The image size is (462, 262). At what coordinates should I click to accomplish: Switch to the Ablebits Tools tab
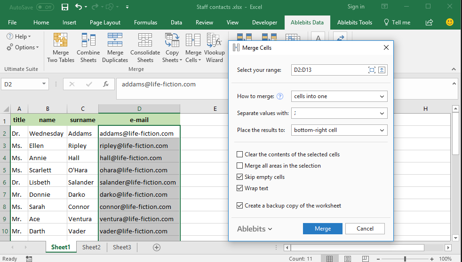point(354,22)
